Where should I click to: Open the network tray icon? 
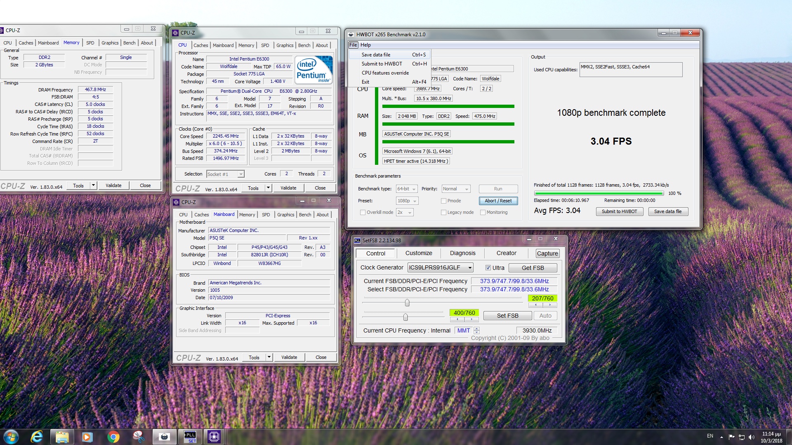click(x=741, y=437)
